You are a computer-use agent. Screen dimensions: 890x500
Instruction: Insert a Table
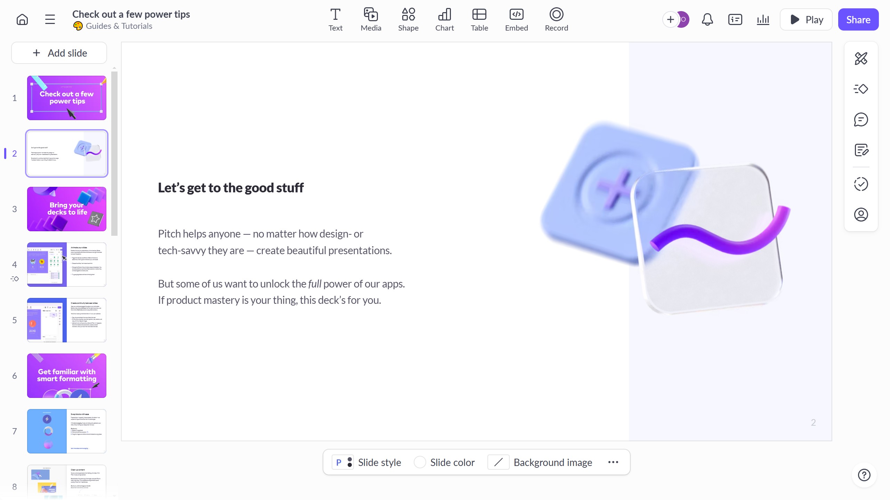click(x=479, y=20)
